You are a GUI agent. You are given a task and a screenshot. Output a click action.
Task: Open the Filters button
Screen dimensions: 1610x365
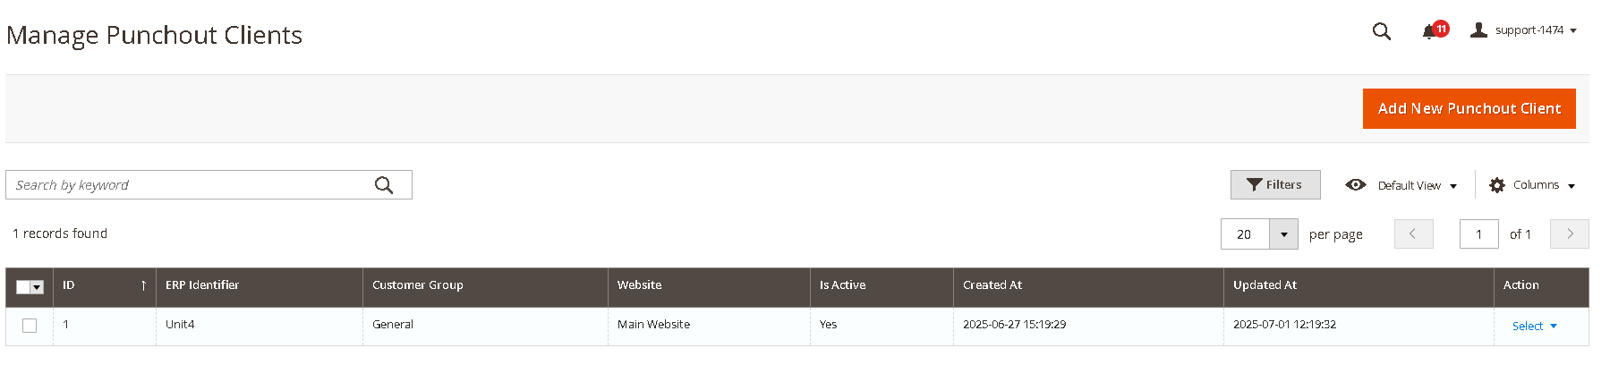click(x=1275, y=184)
